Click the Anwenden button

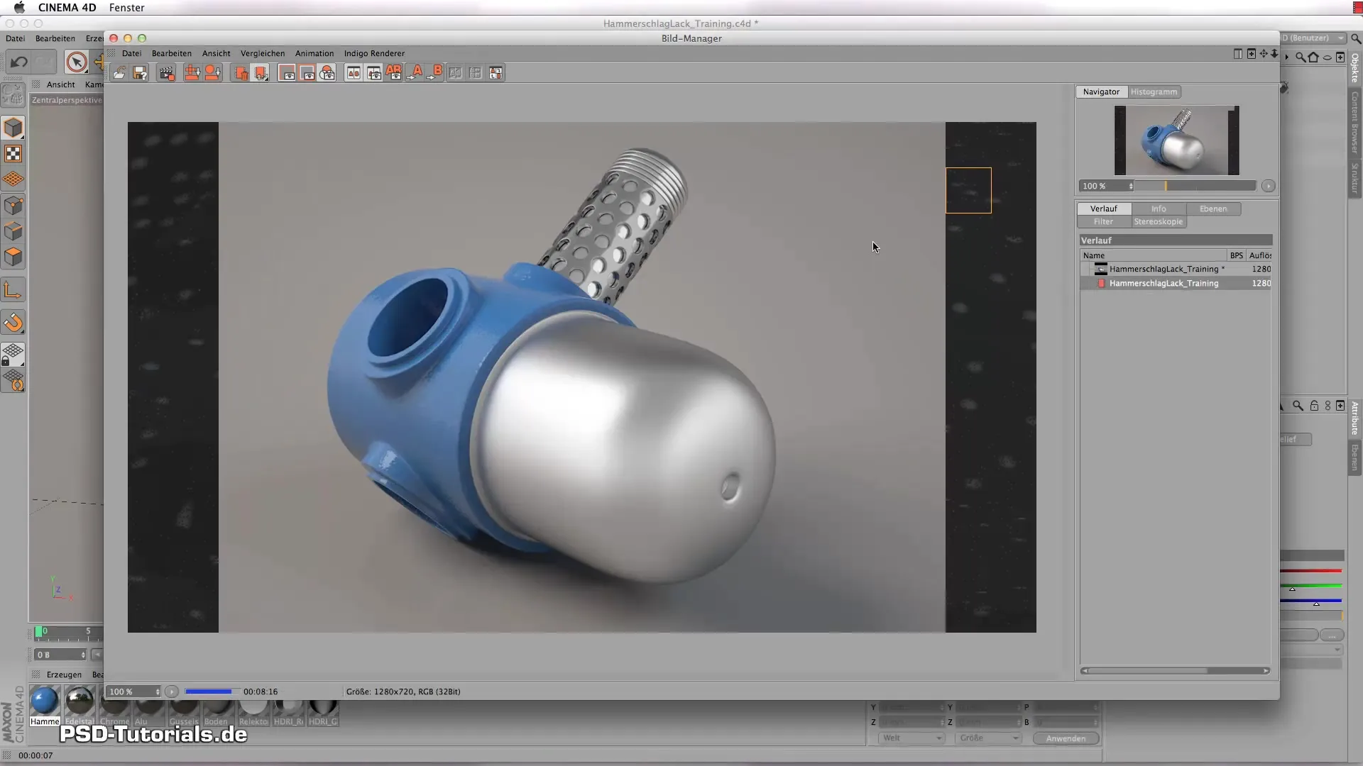tap(1066, 738)
